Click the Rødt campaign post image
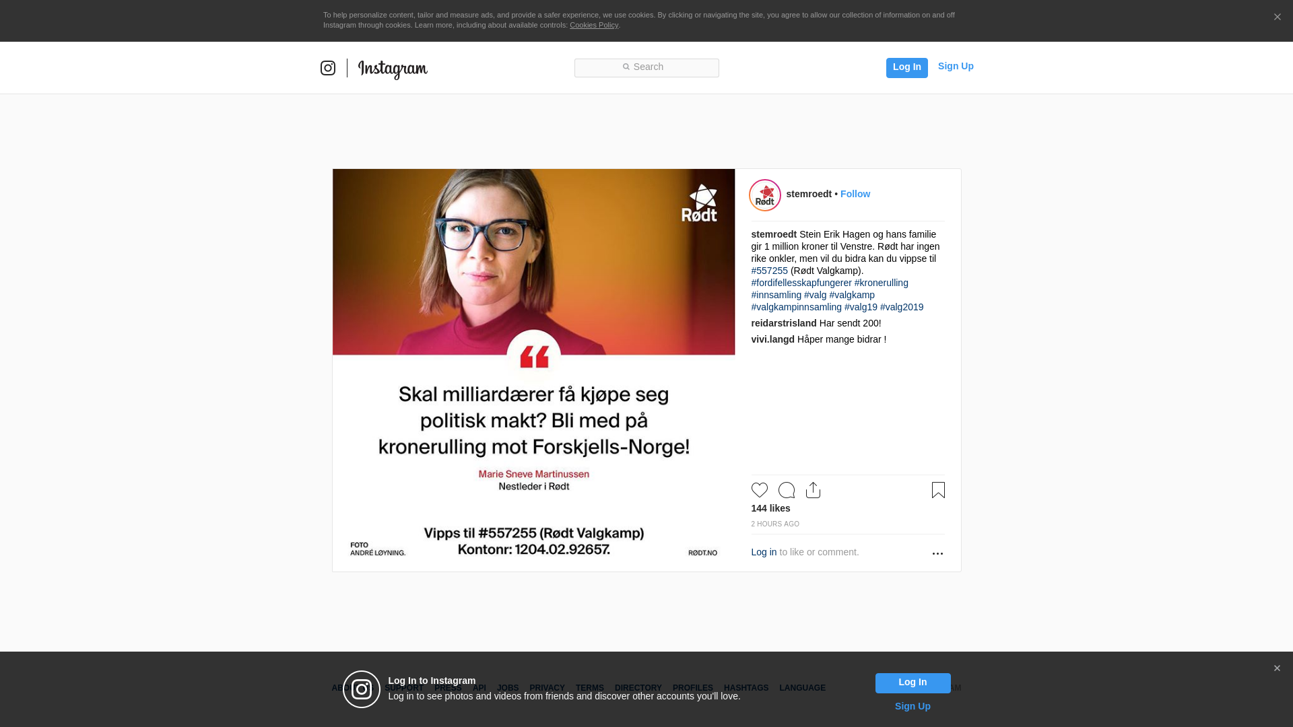 coord(533,370)
